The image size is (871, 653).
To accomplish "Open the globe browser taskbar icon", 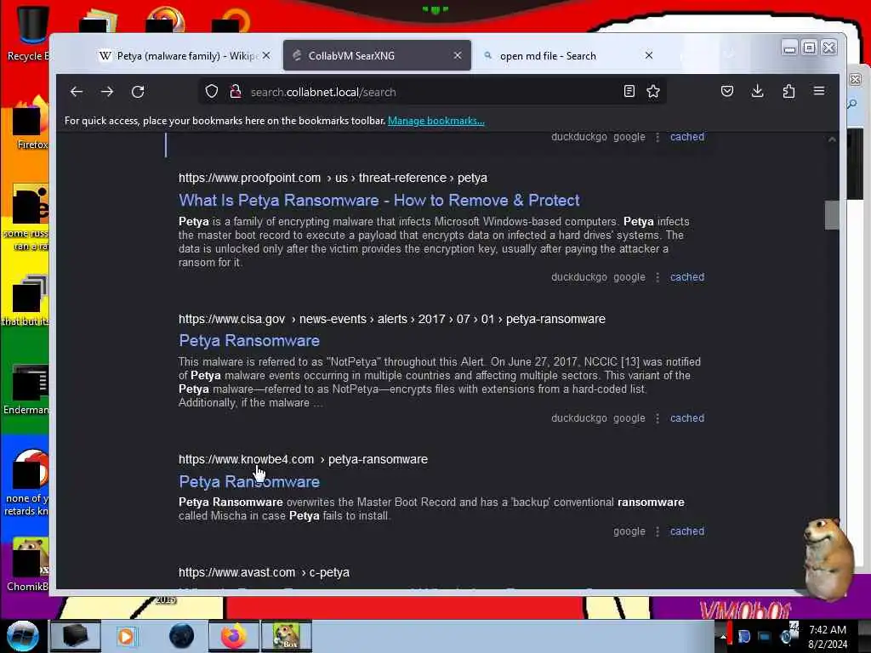I will point(181,636).
